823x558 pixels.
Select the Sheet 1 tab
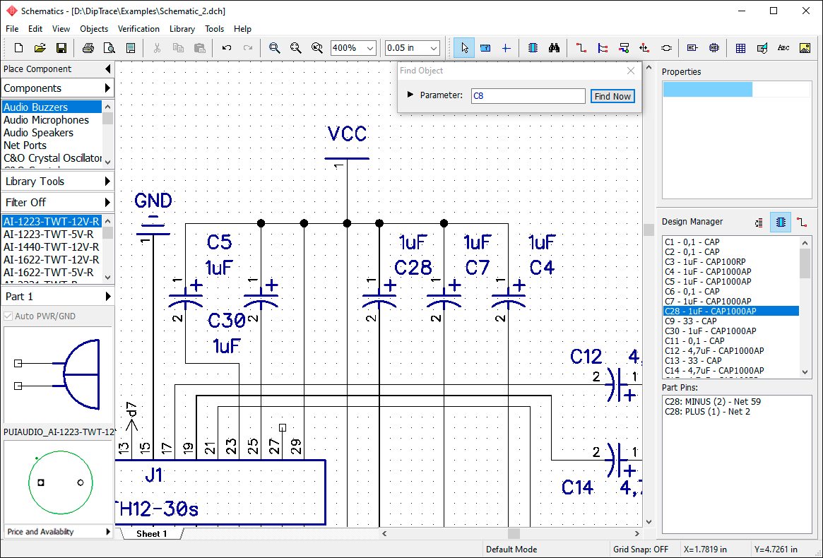[152, 534]
